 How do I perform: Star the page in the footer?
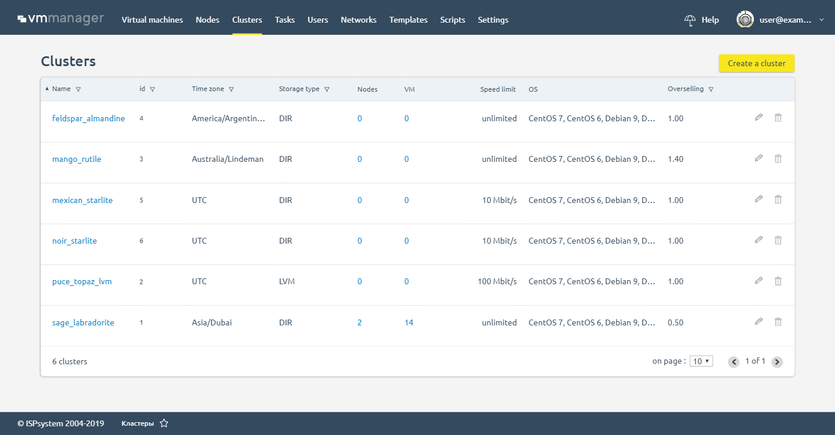tap(164, 423)
